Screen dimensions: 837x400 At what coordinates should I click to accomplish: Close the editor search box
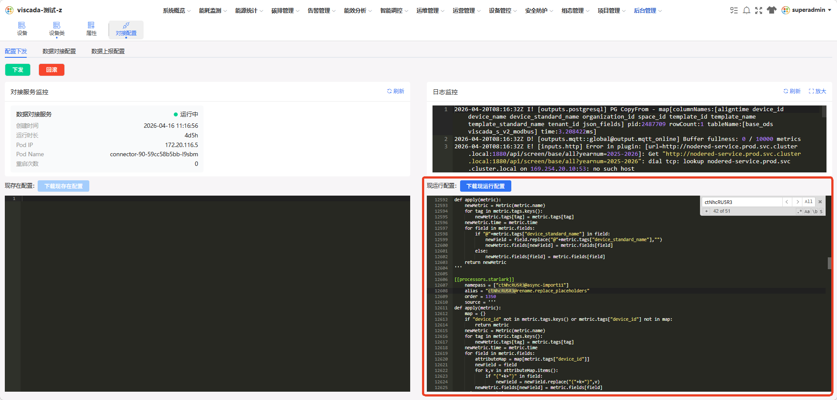pos(820,202)
